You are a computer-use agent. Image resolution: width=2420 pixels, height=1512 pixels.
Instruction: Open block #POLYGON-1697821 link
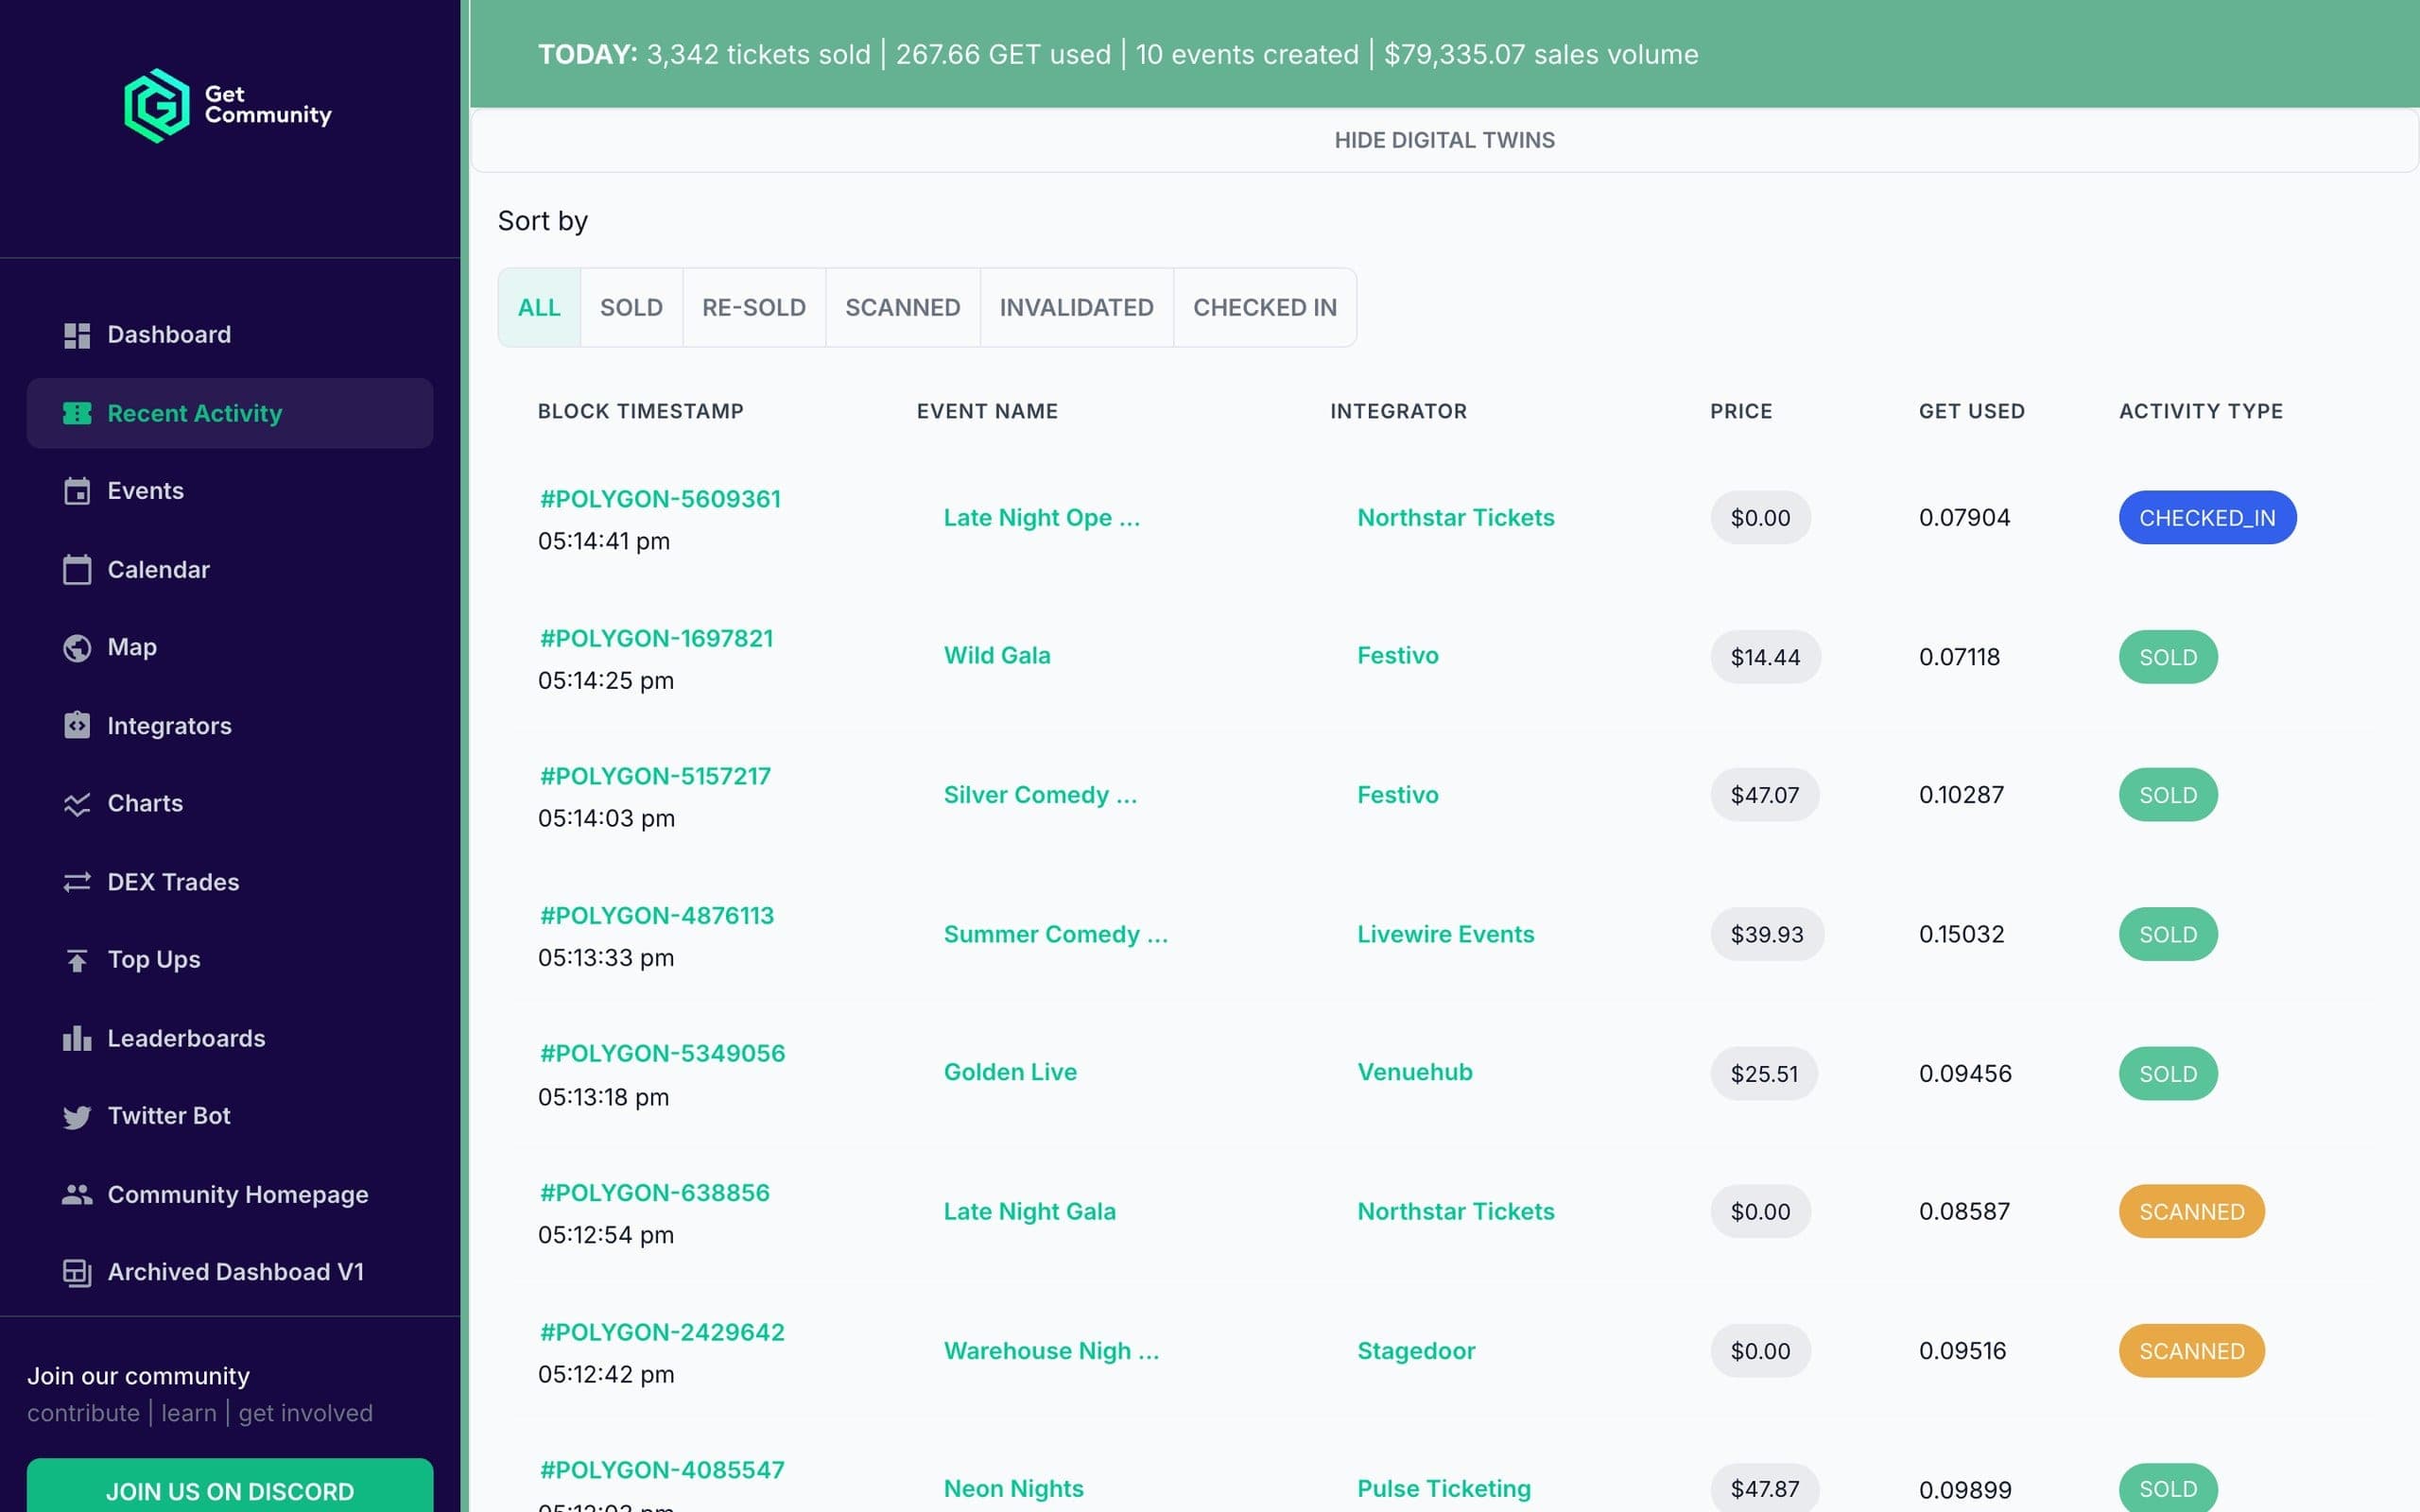(x=656, y=638)
